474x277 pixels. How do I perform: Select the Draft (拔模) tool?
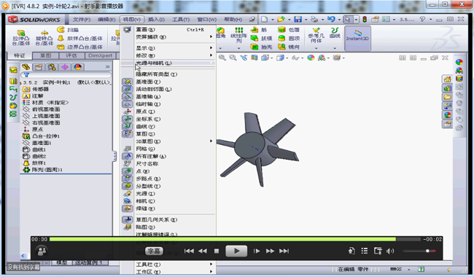click(261, 39)
